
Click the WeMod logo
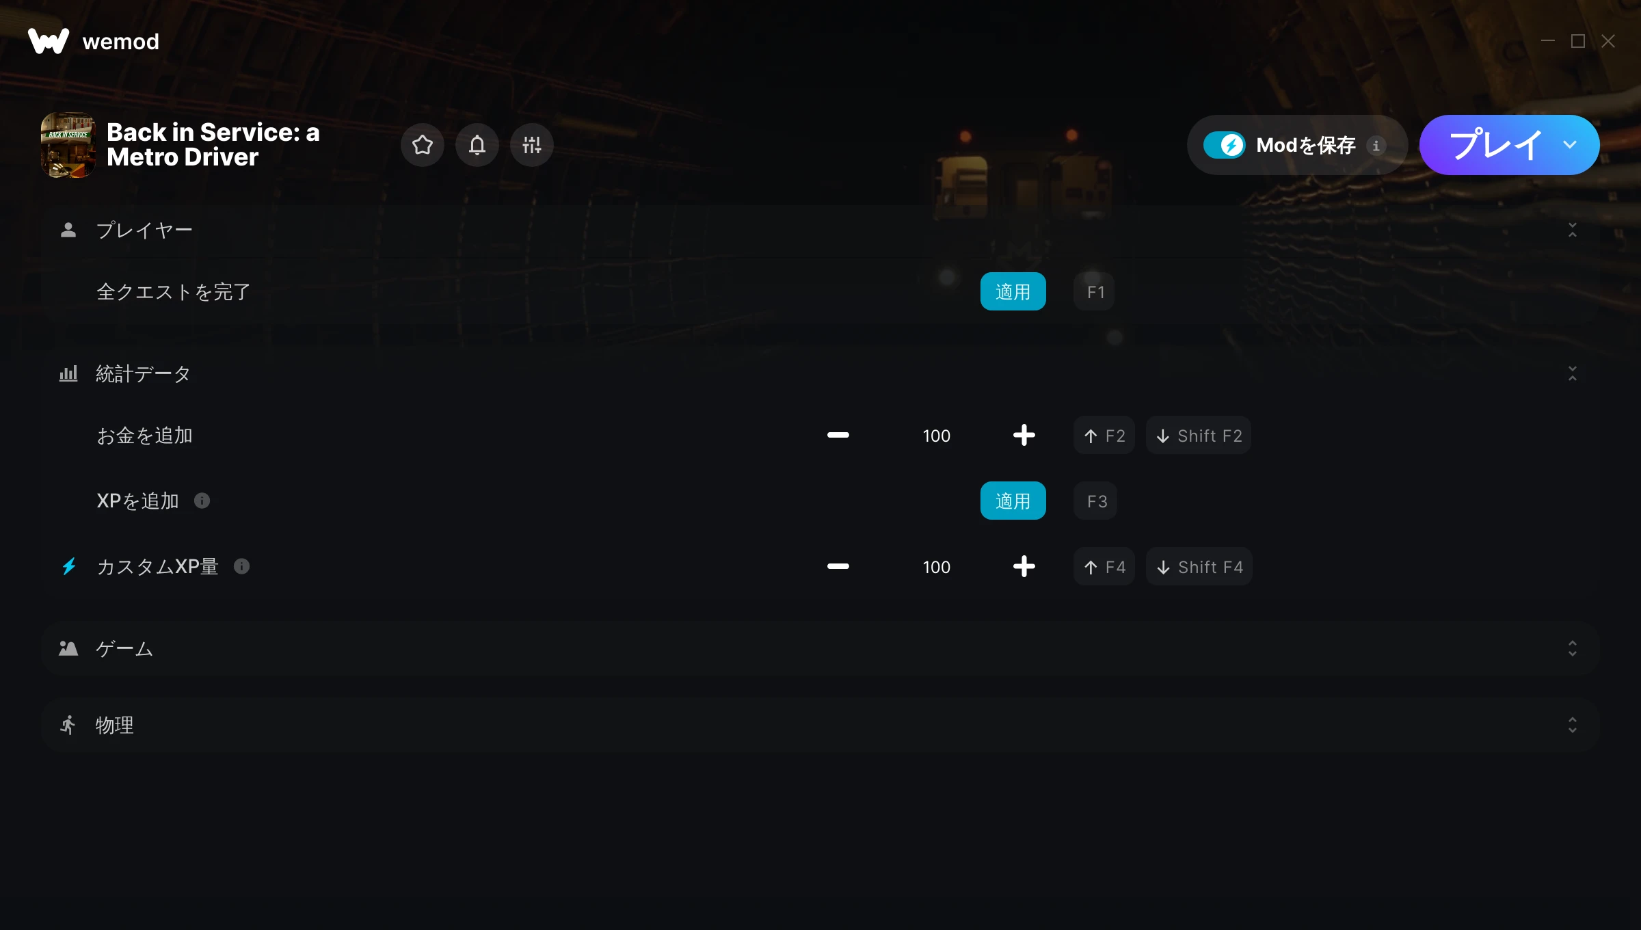(x=49, y=41)
